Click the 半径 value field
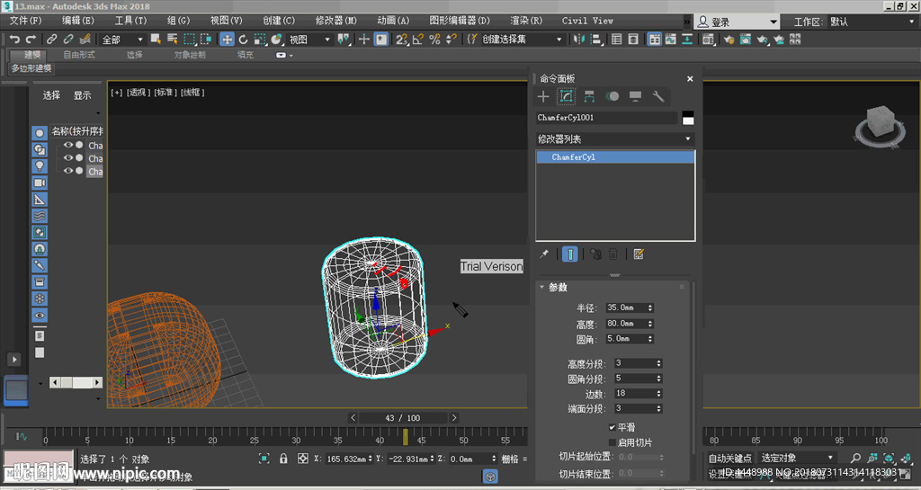The width and height of the screenshot is (921, 490). pos(626,308)
